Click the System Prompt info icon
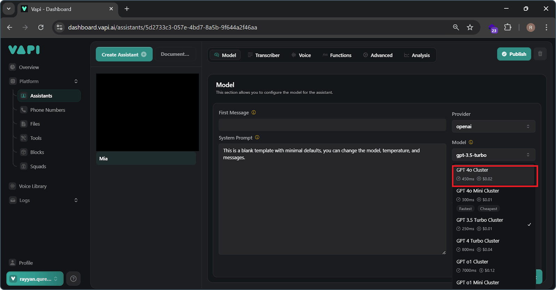Viewport: 556px width, 290px height. pos(257,138)
